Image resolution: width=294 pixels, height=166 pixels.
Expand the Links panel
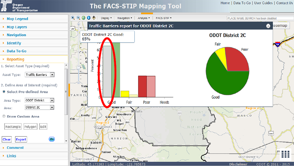[x=34, y=156]
